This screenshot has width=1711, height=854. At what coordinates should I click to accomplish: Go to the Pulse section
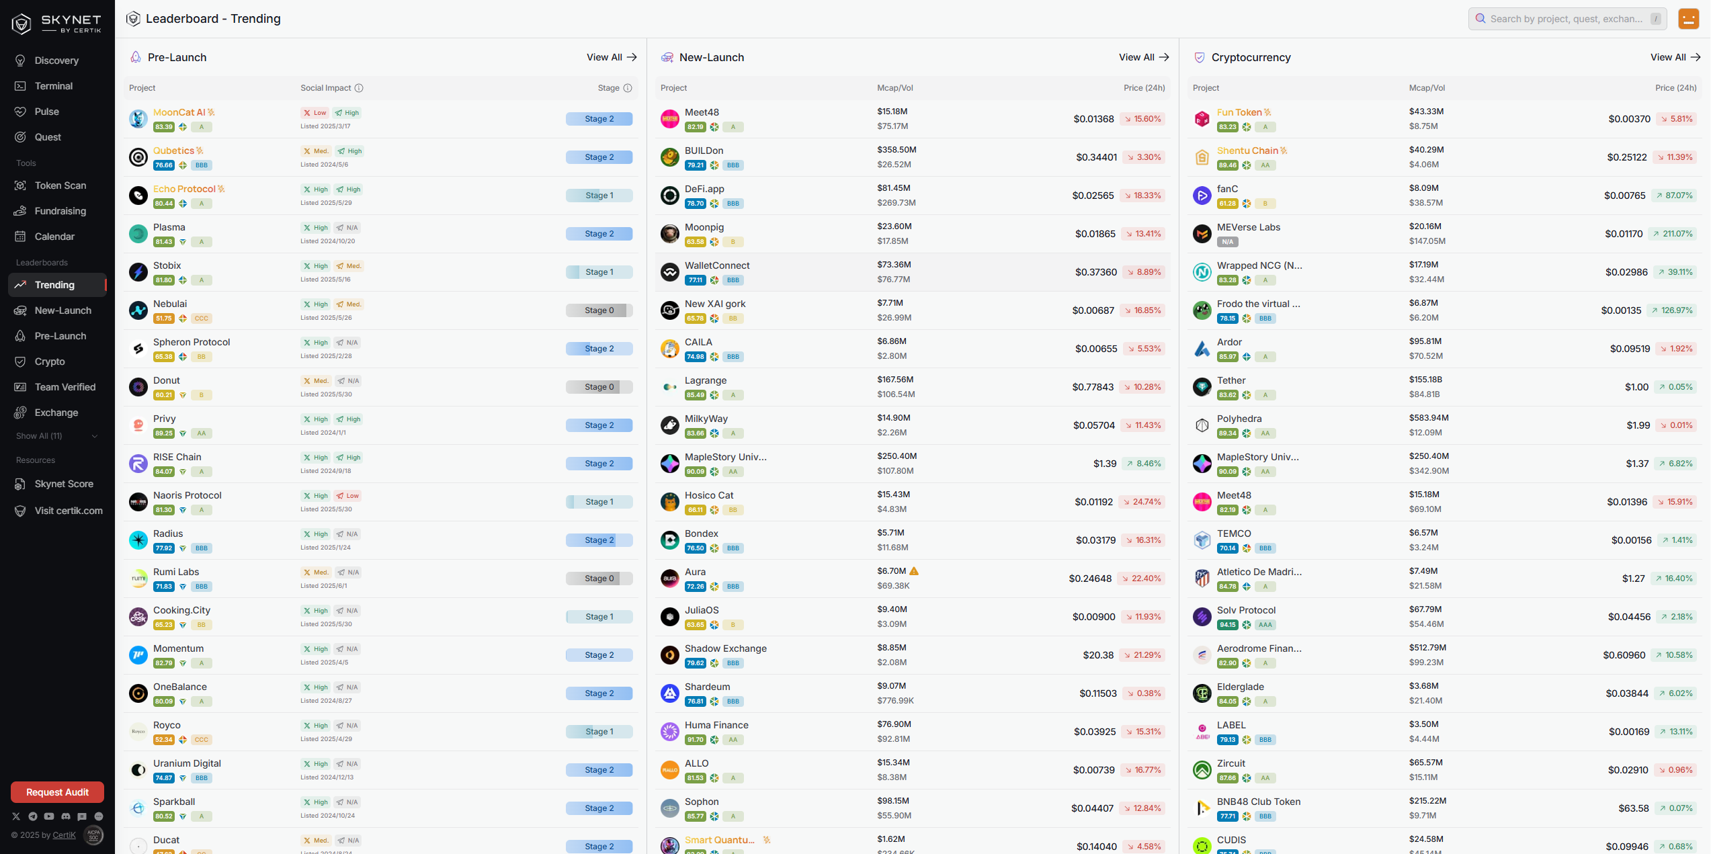pyautogui.click(x=57, y=112)
